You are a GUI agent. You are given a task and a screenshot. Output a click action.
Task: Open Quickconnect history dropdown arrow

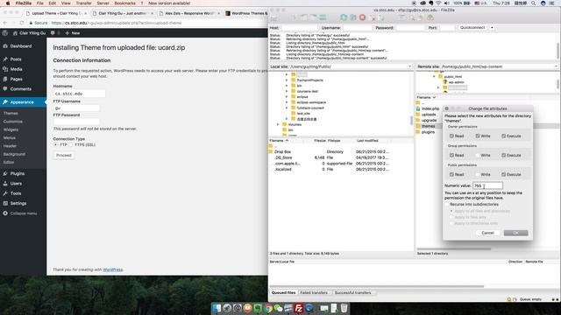(x=492, y=27)
